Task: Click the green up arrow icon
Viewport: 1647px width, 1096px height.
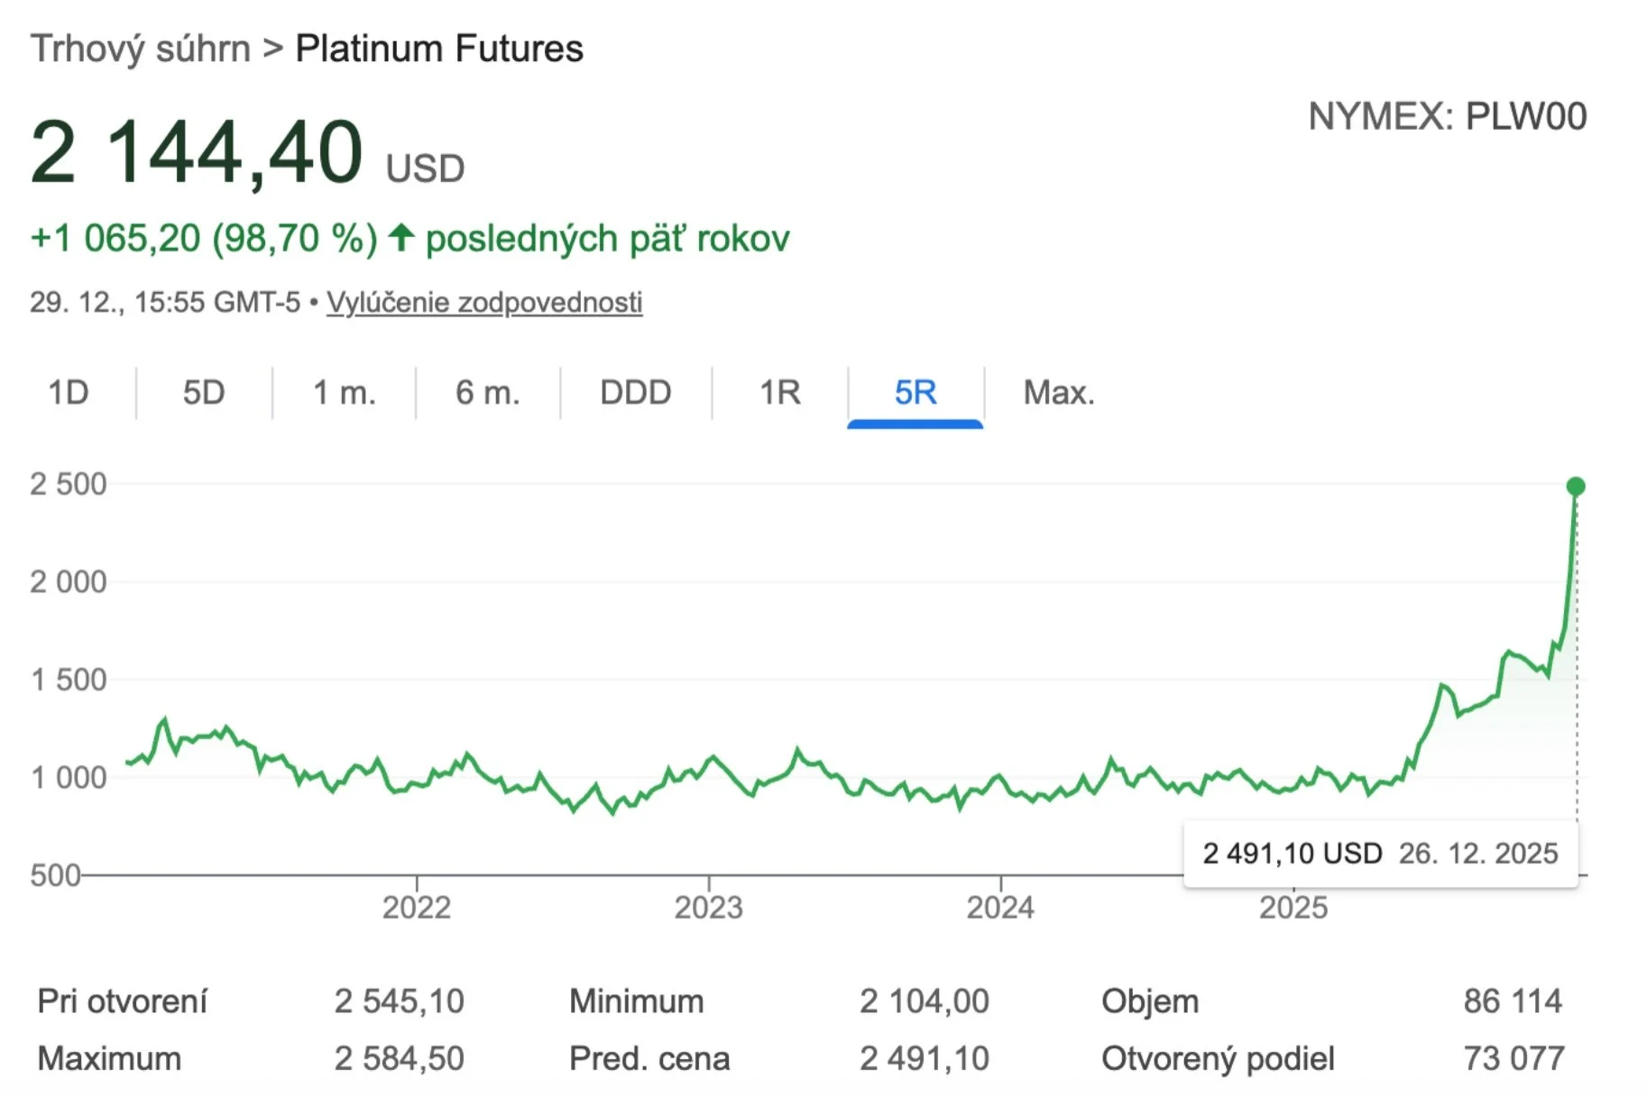Action: 401,238
